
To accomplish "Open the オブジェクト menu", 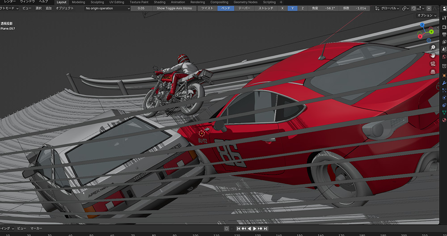I will 65,8.
